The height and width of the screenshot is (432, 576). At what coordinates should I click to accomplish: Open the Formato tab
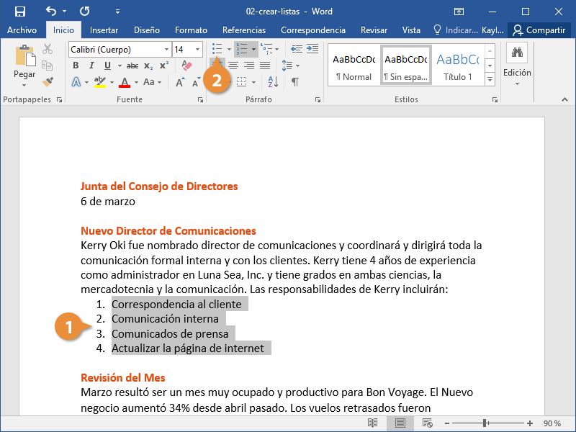pos(191,30)
